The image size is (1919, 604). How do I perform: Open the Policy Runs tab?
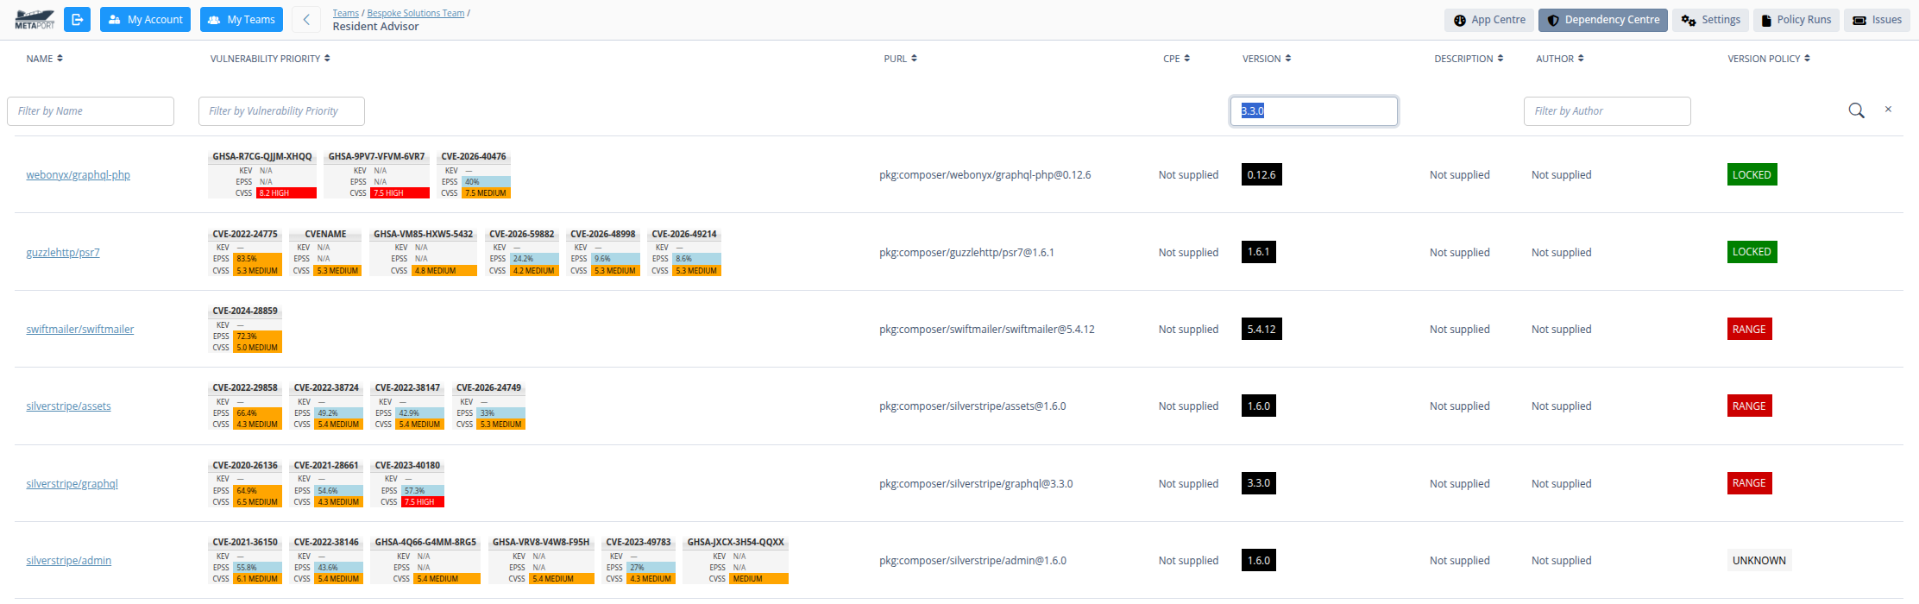click(x=1795, y=20)
